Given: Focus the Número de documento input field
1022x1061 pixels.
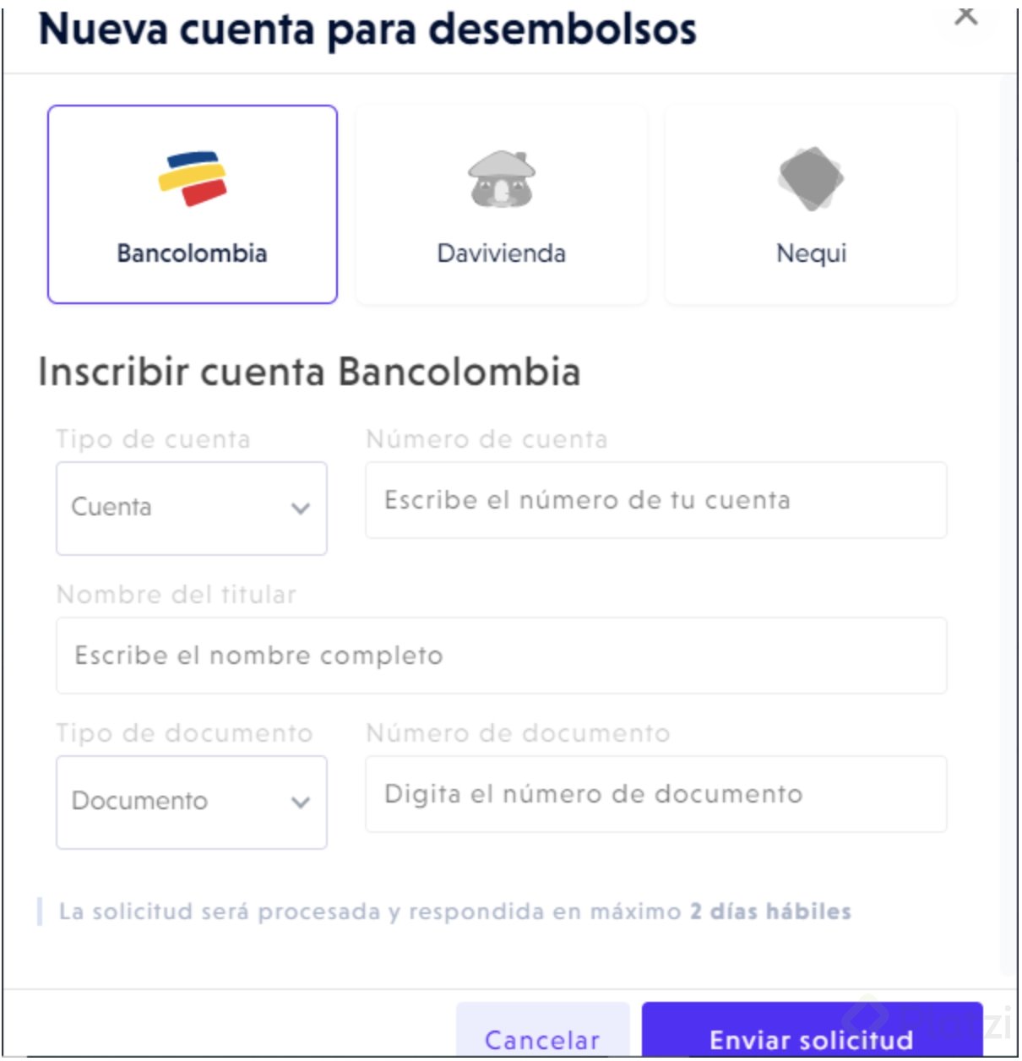Looking at the screenshot, I should (x=656, y=794).
